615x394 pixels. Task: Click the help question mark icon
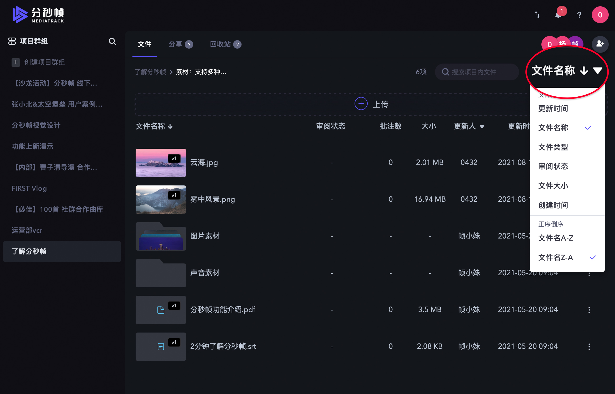(579, 15)
